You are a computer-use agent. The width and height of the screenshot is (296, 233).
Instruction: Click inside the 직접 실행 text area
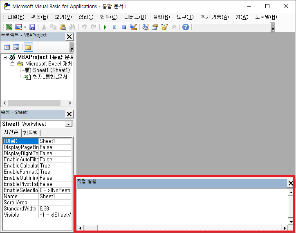click(x=182, y=207)
